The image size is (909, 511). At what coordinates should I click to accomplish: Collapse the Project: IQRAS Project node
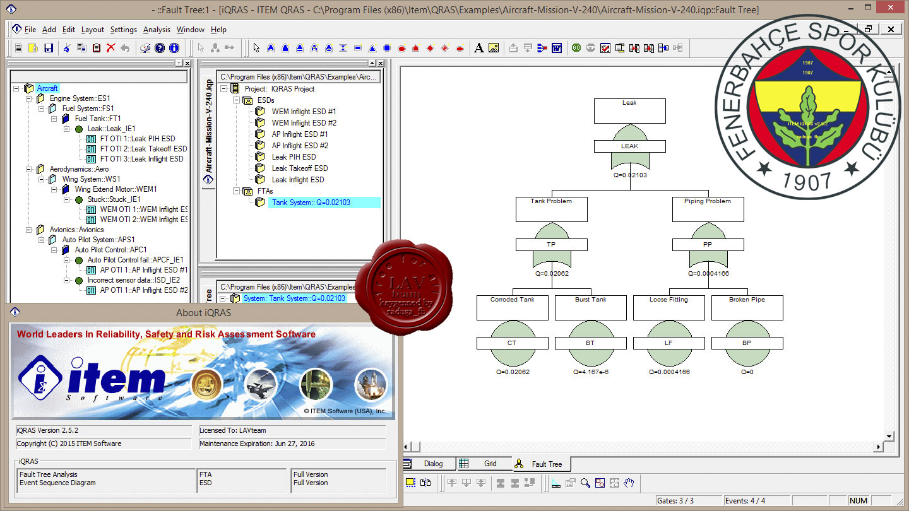point(224,88)
